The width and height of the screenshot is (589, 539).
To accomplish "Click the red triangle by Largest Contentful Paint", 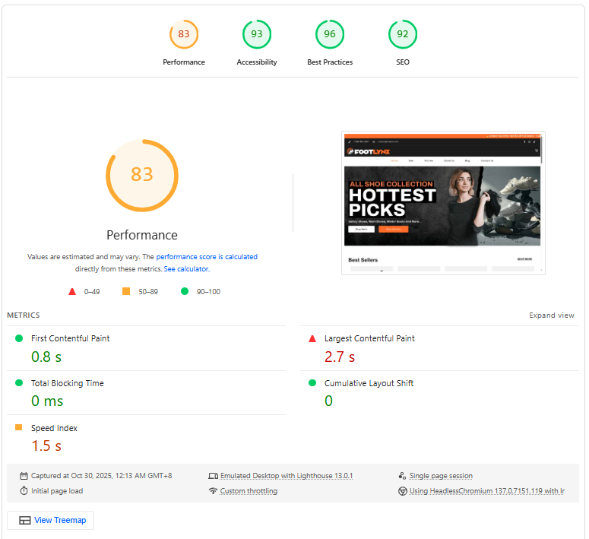I will 312,339.
